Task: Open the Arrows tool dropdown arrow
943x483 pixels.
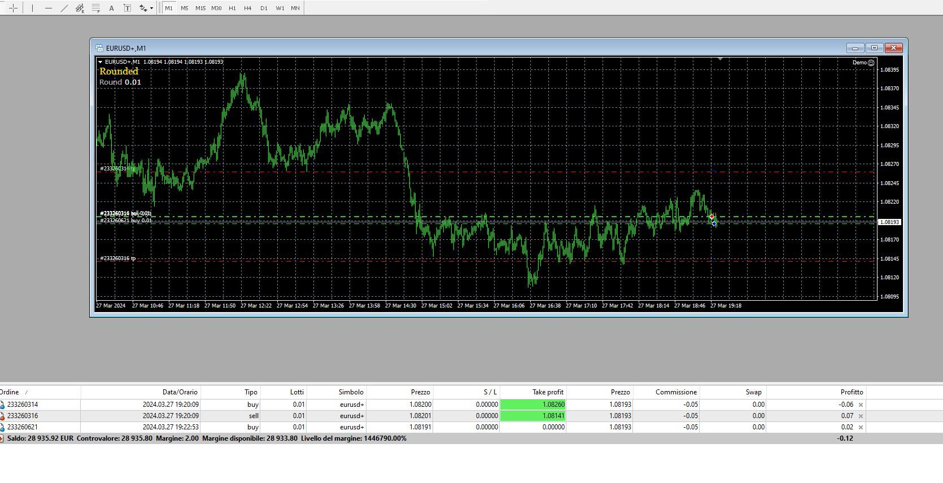Action: pos(152,8)
